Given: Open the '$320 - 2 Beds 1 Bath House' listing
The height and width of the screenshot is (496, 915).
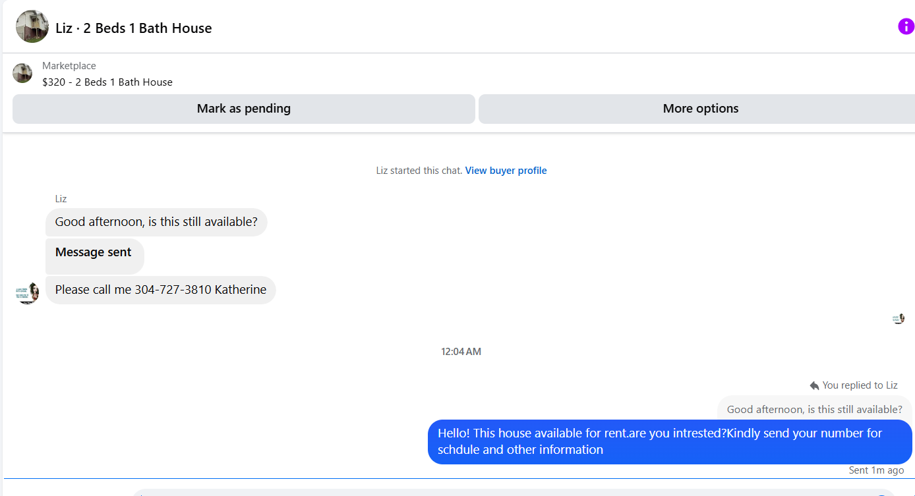Looking at the screenshot, I should click(107, 82).
